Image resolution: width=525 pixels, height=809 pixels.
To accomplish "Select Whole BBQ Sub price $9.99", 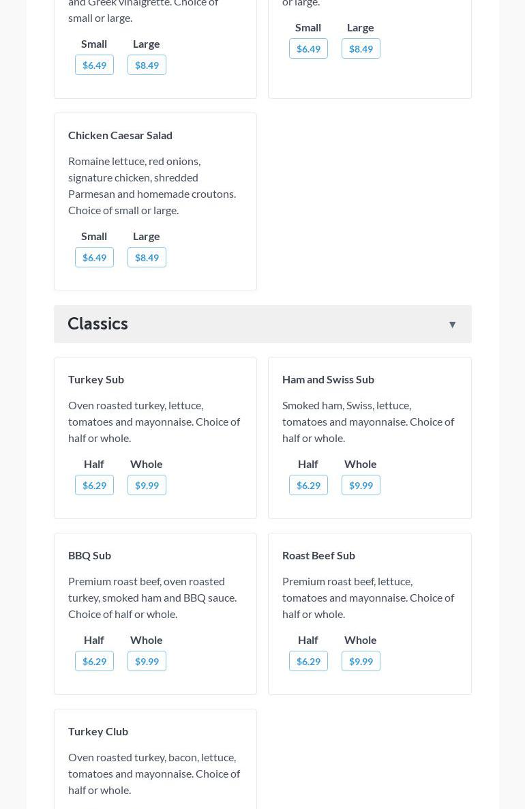I will pyautogui.click(x=147, y=661).
